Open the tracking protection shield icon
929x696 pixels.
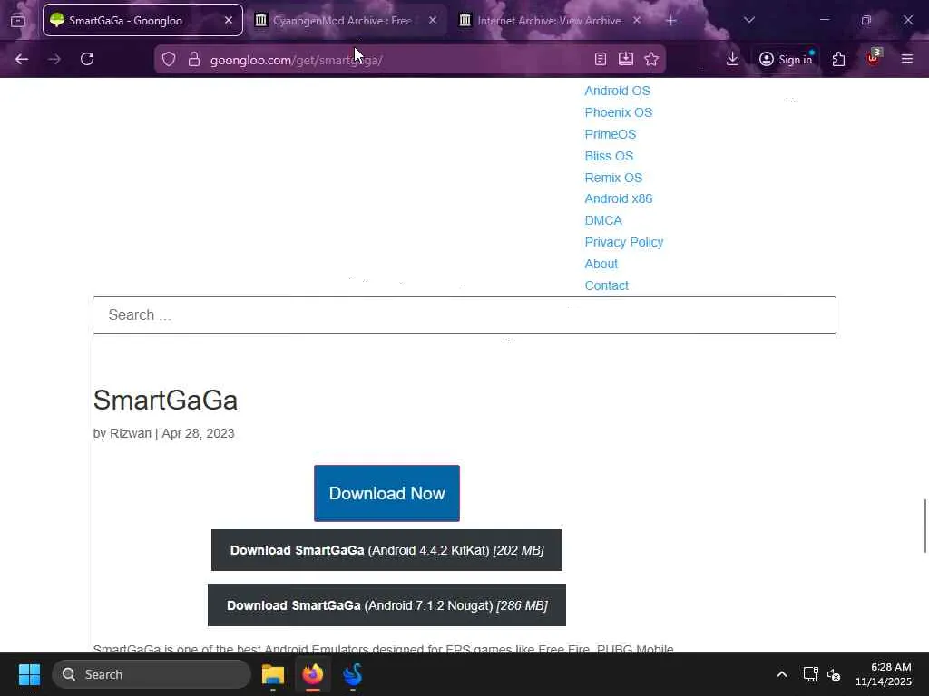point(169,59)
